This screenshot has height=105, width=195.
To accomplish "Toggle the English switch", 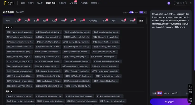I will tap(131, 12).
